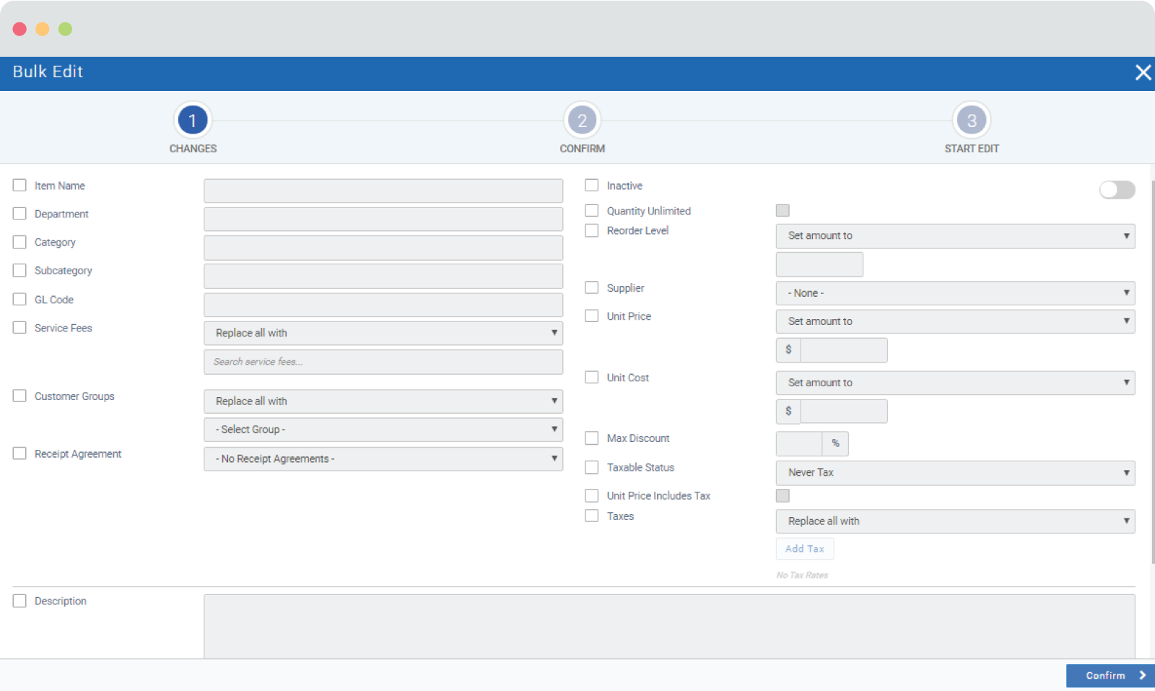
Task: Click step 1 Changes circle icon
Action: tap(193, 121)
